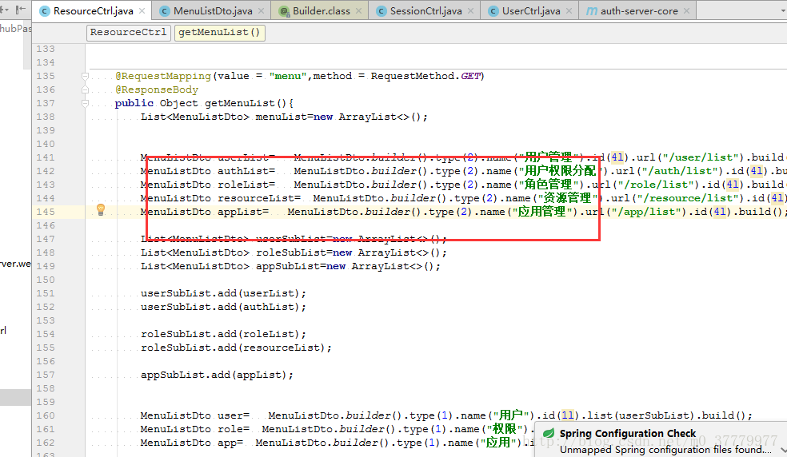Image resolution: width=787 pixels, height=457 pixels.
Task: Click 'authList' variable on line 142
Action: click(x=243, y=170)
